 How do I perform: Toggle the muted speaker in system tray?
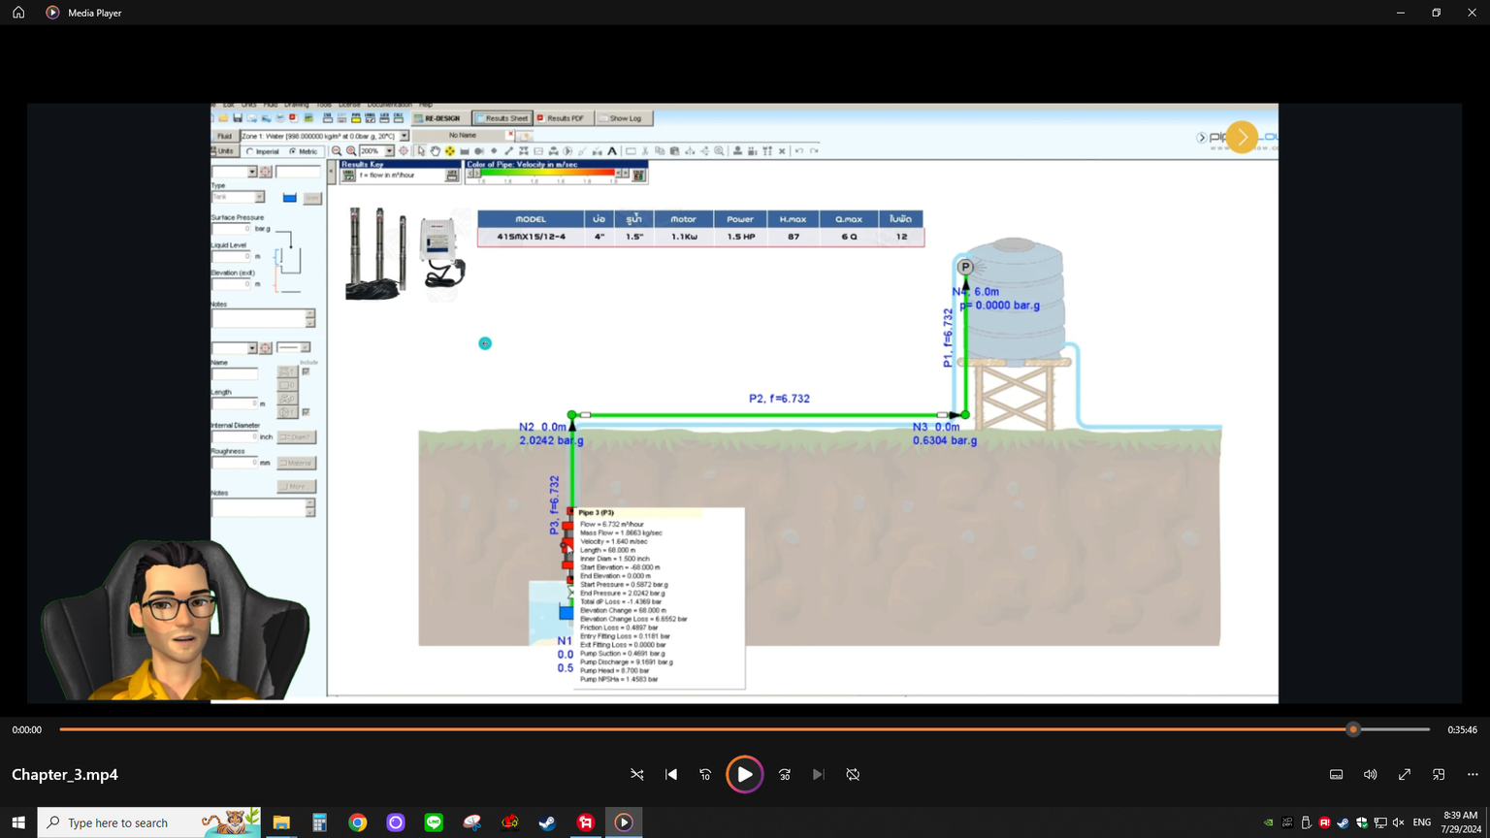(1398, 822)
